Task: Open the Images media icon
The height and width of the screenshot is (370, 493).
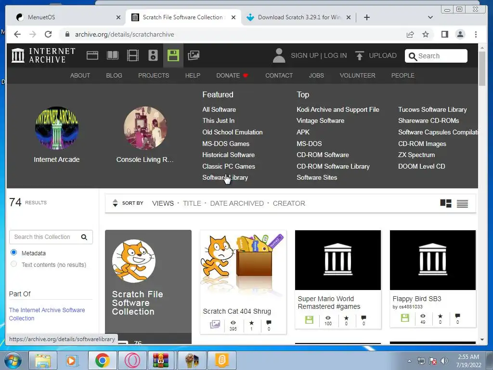Action: [194, 56]
